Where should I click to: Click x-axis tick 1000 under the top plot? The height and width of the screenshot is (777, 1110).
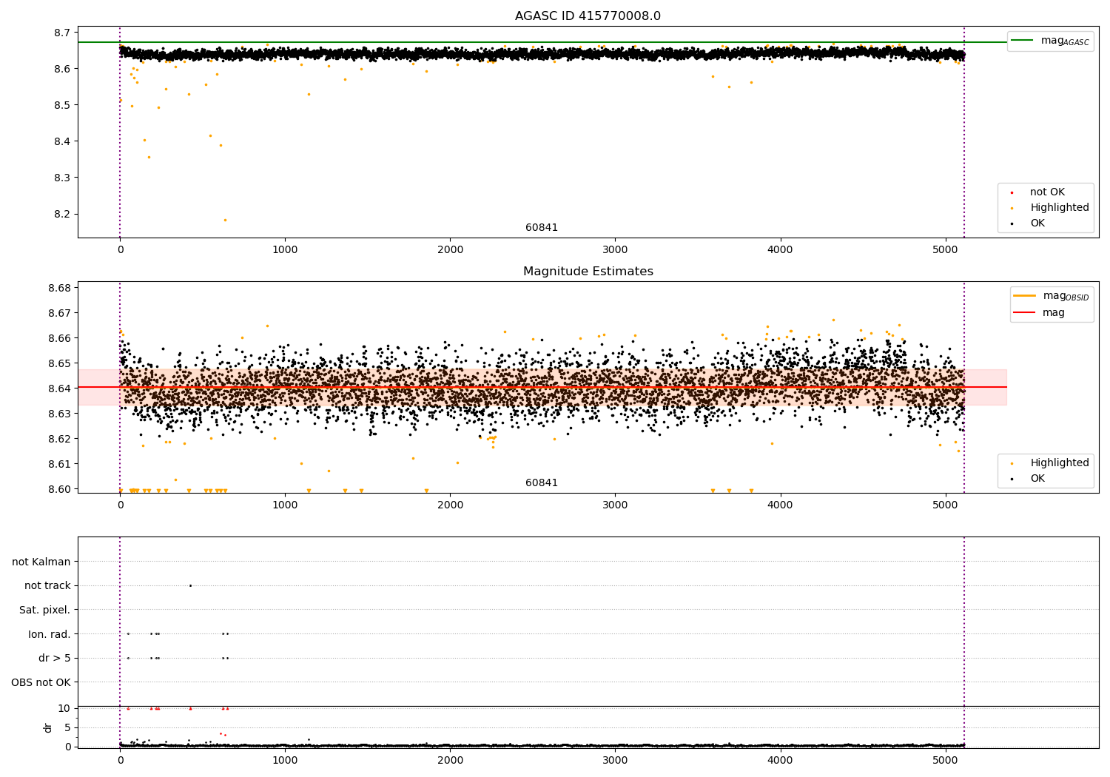point(285,250)
